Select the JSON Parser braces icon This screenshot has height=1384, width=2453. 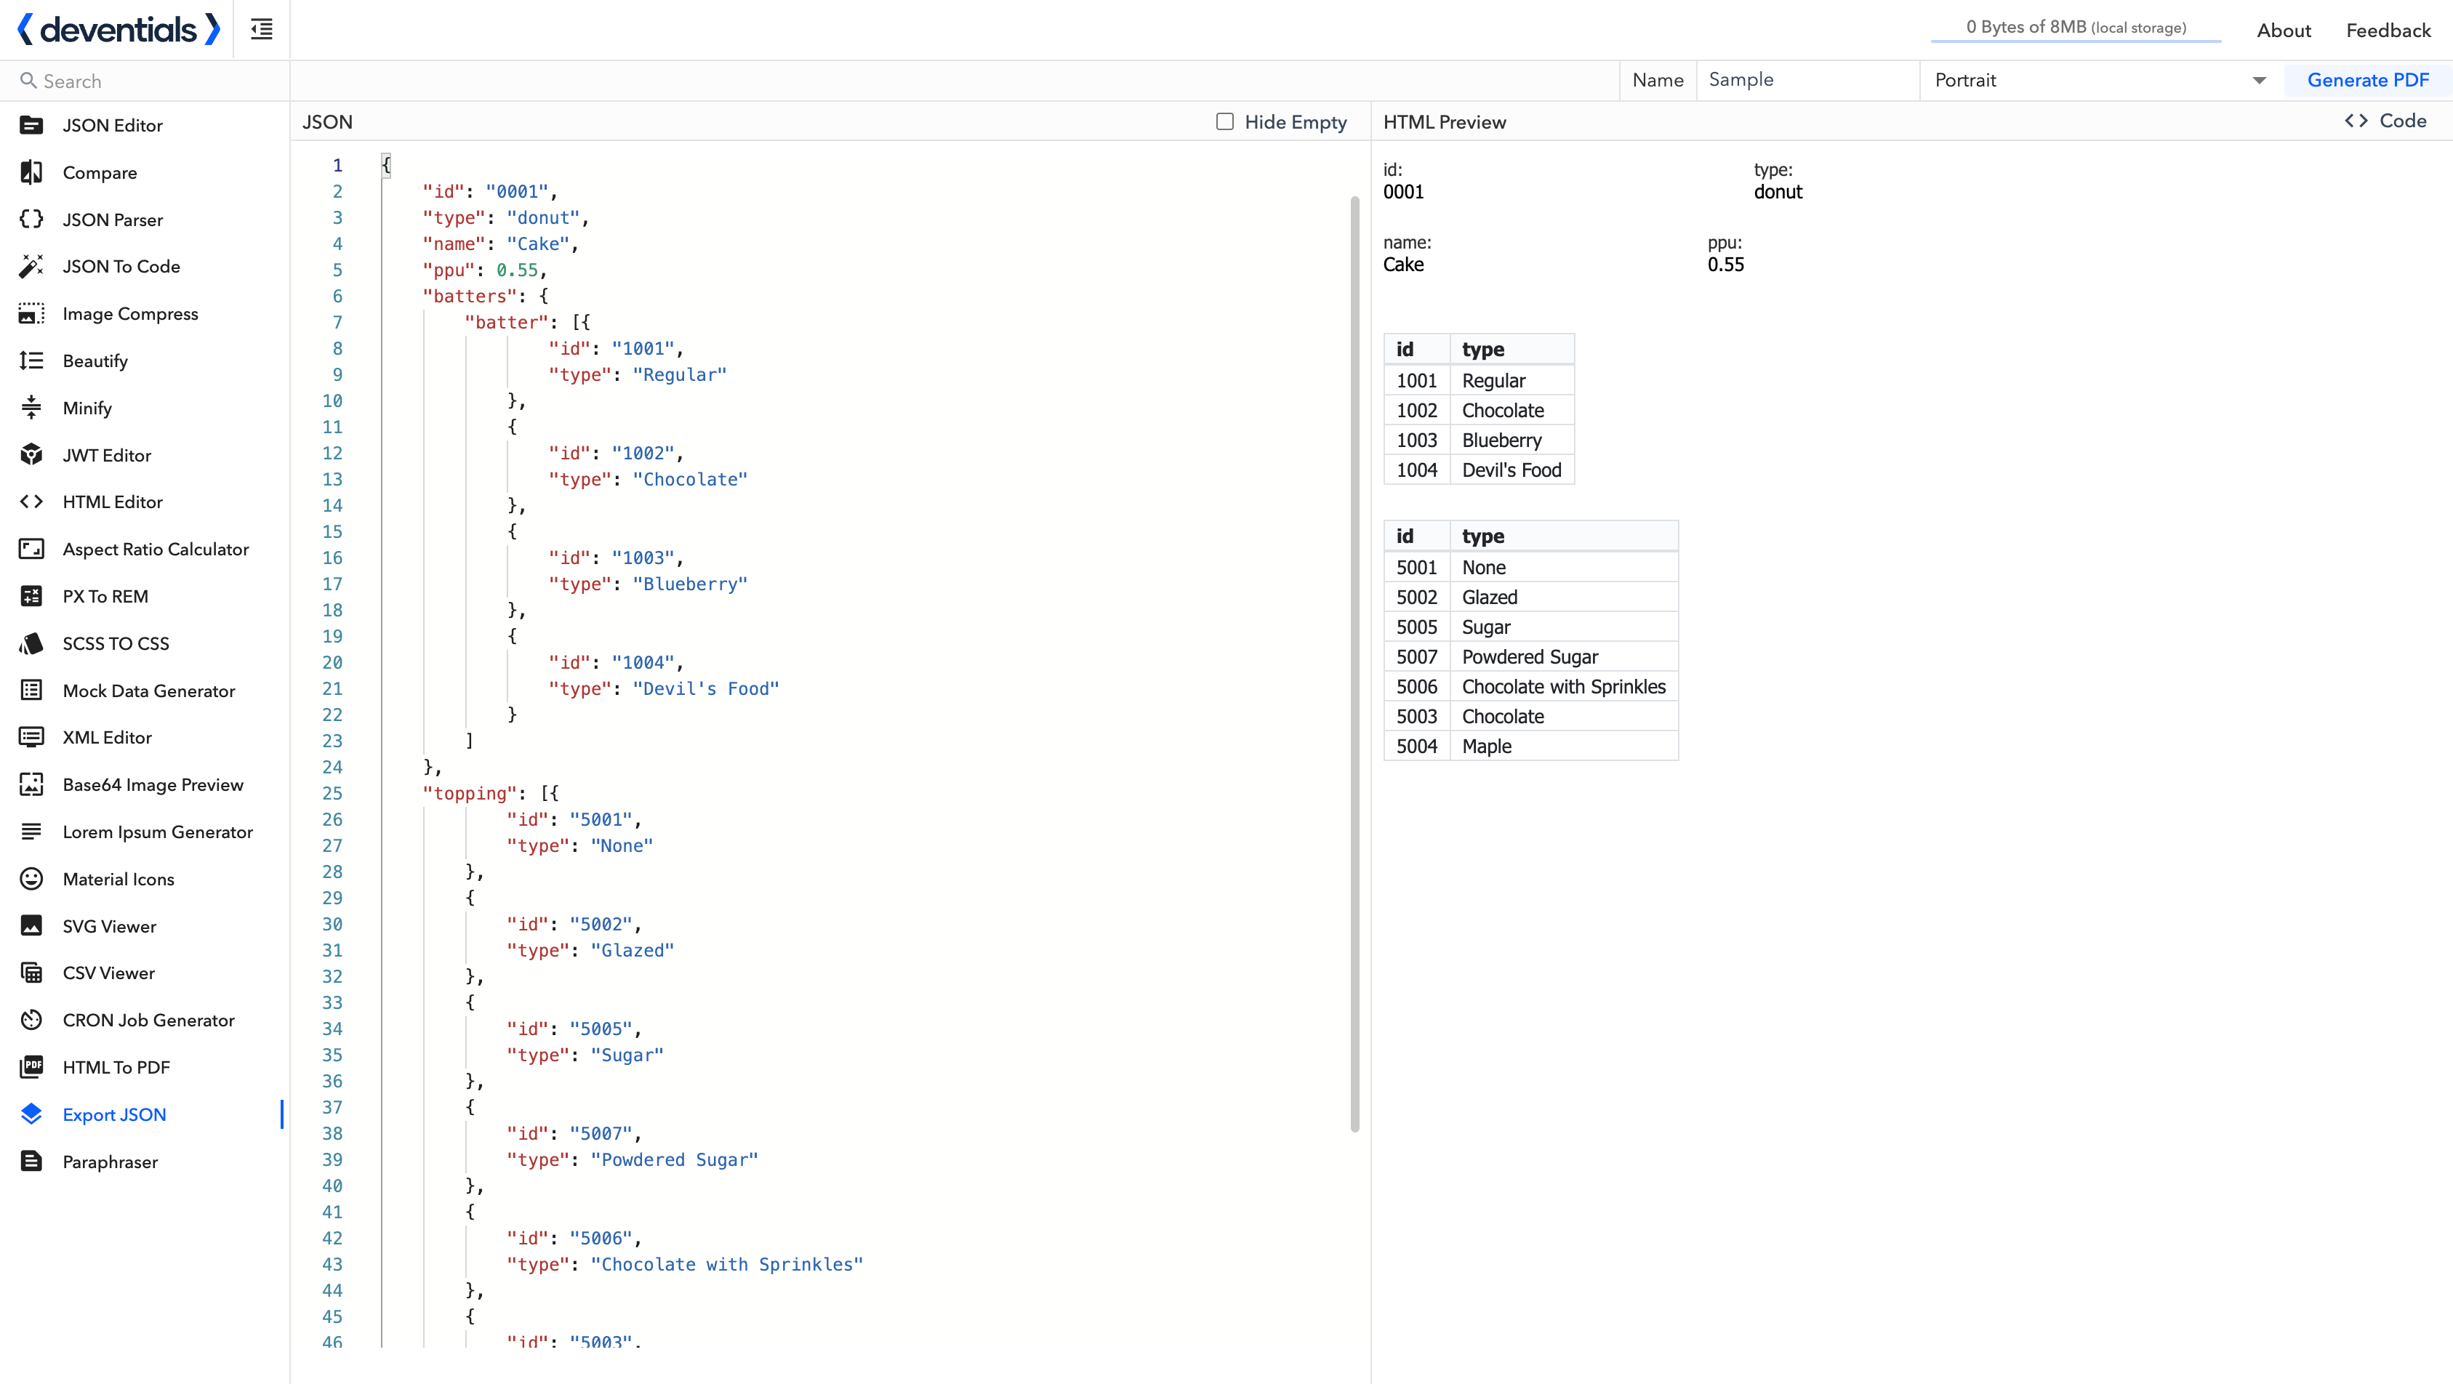[31, 219]
